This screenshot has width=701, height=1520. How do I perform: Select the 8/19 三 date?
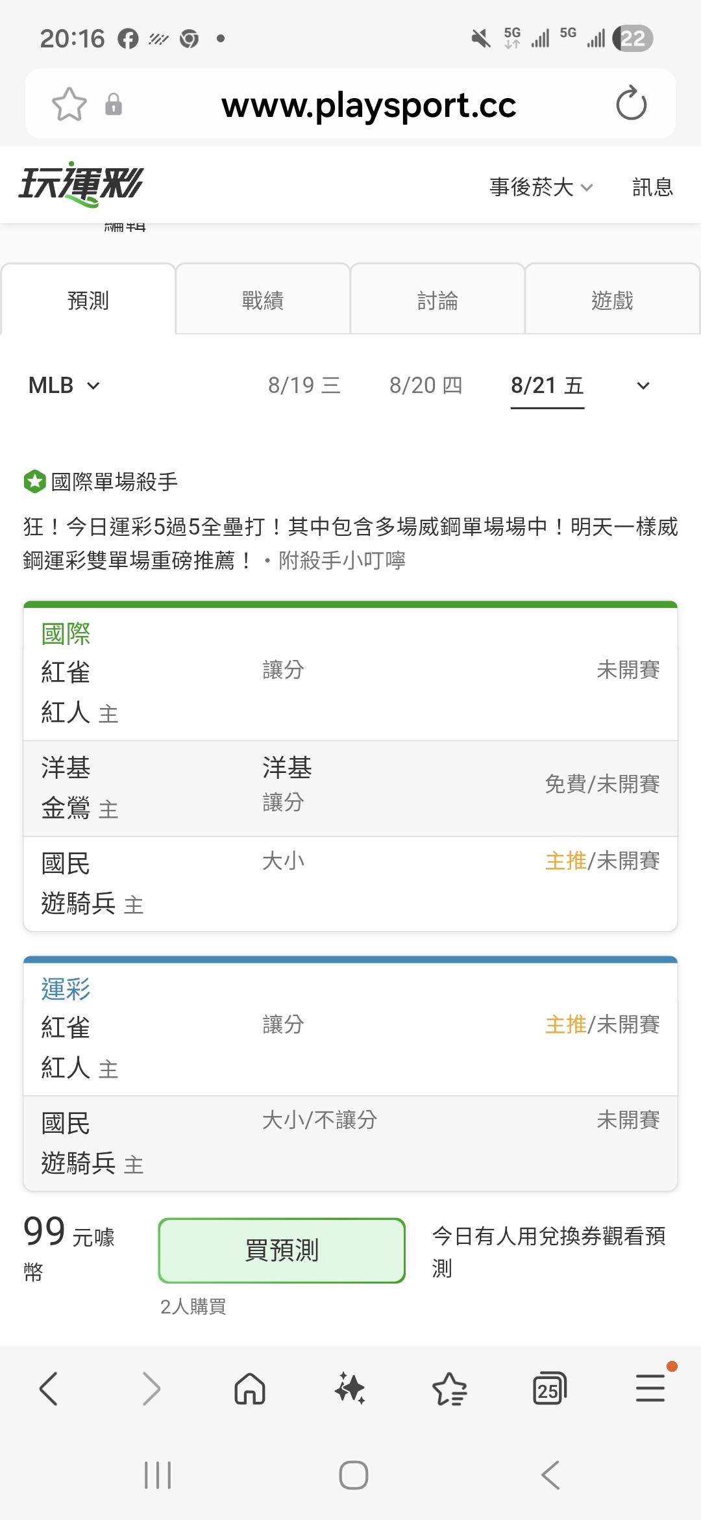pyautogui.click(x=304, y=385)
